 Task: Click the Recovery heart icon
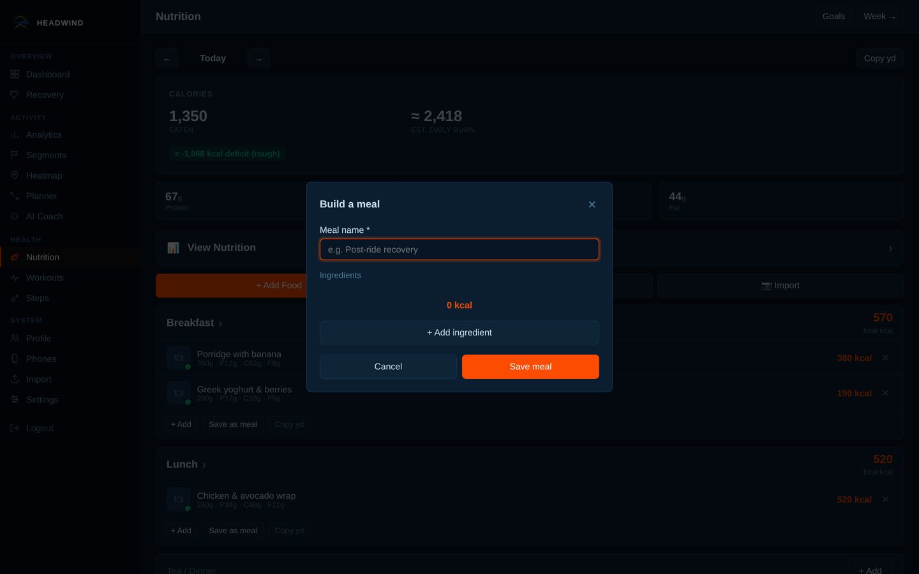pos(15,95)
